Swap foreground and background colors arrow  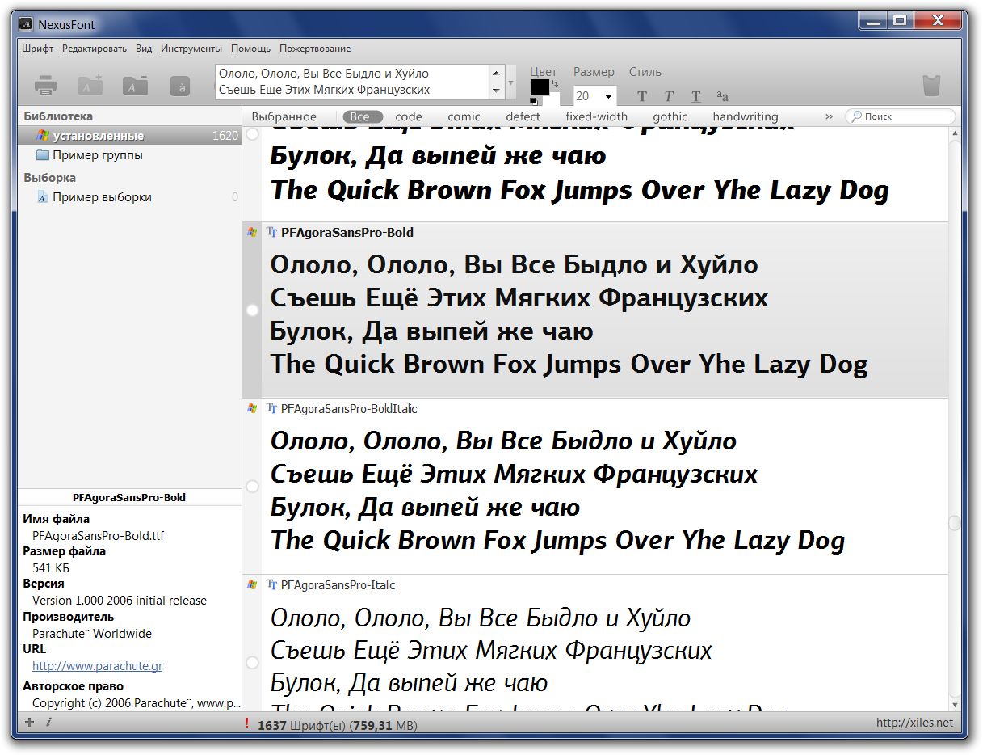(x=554, y=84)
